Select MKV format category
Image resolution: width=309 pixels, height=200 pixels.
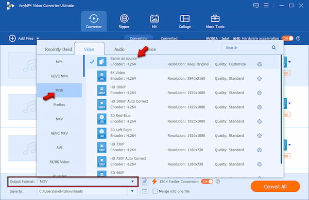[x=59, y=119]
